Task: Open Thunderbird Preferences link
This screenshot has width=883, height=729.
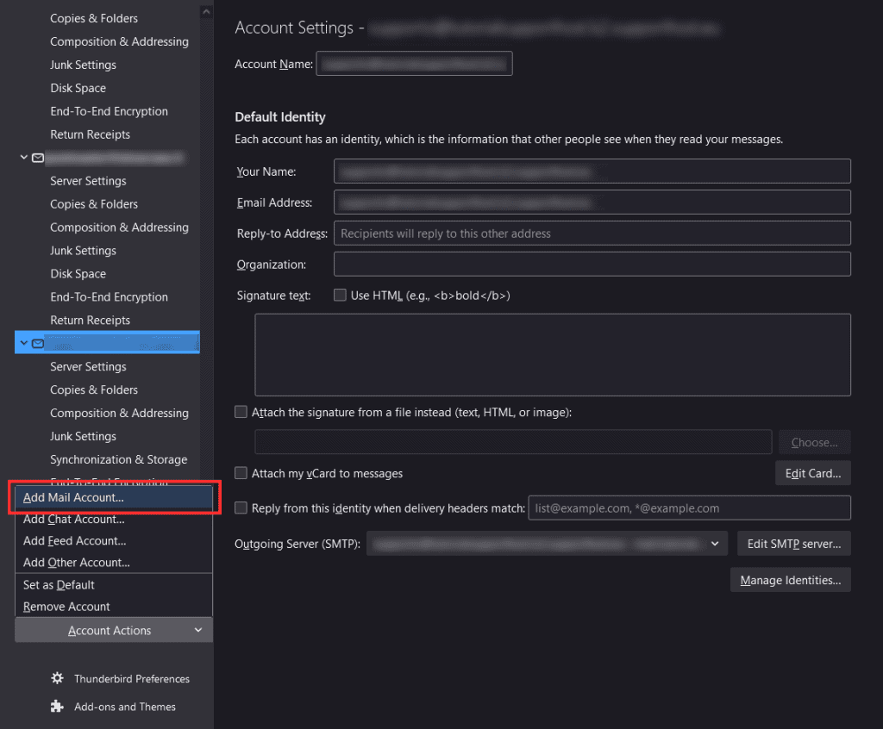Action: (x=132, y=679)
